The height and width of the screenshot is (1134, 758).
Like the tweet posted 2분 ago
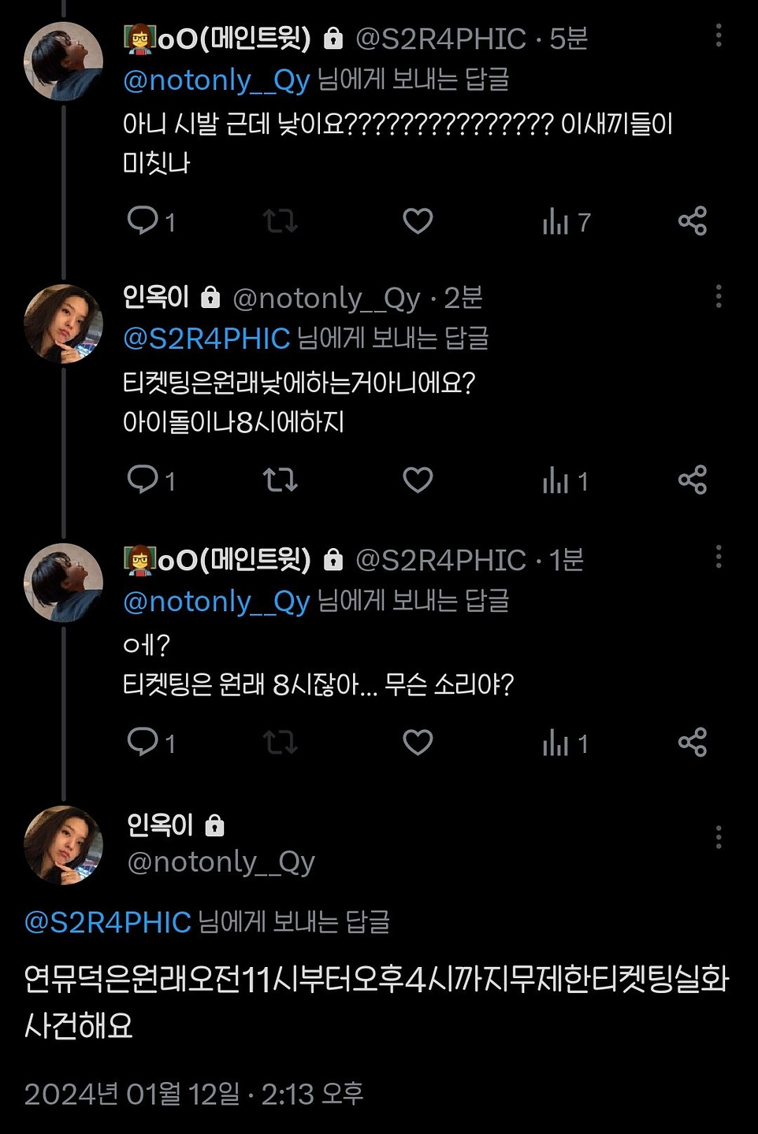[x=418, y=479]
